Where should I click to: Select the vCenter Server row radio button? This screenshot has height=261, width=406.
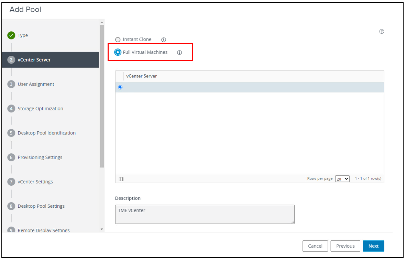coord(120,87)
